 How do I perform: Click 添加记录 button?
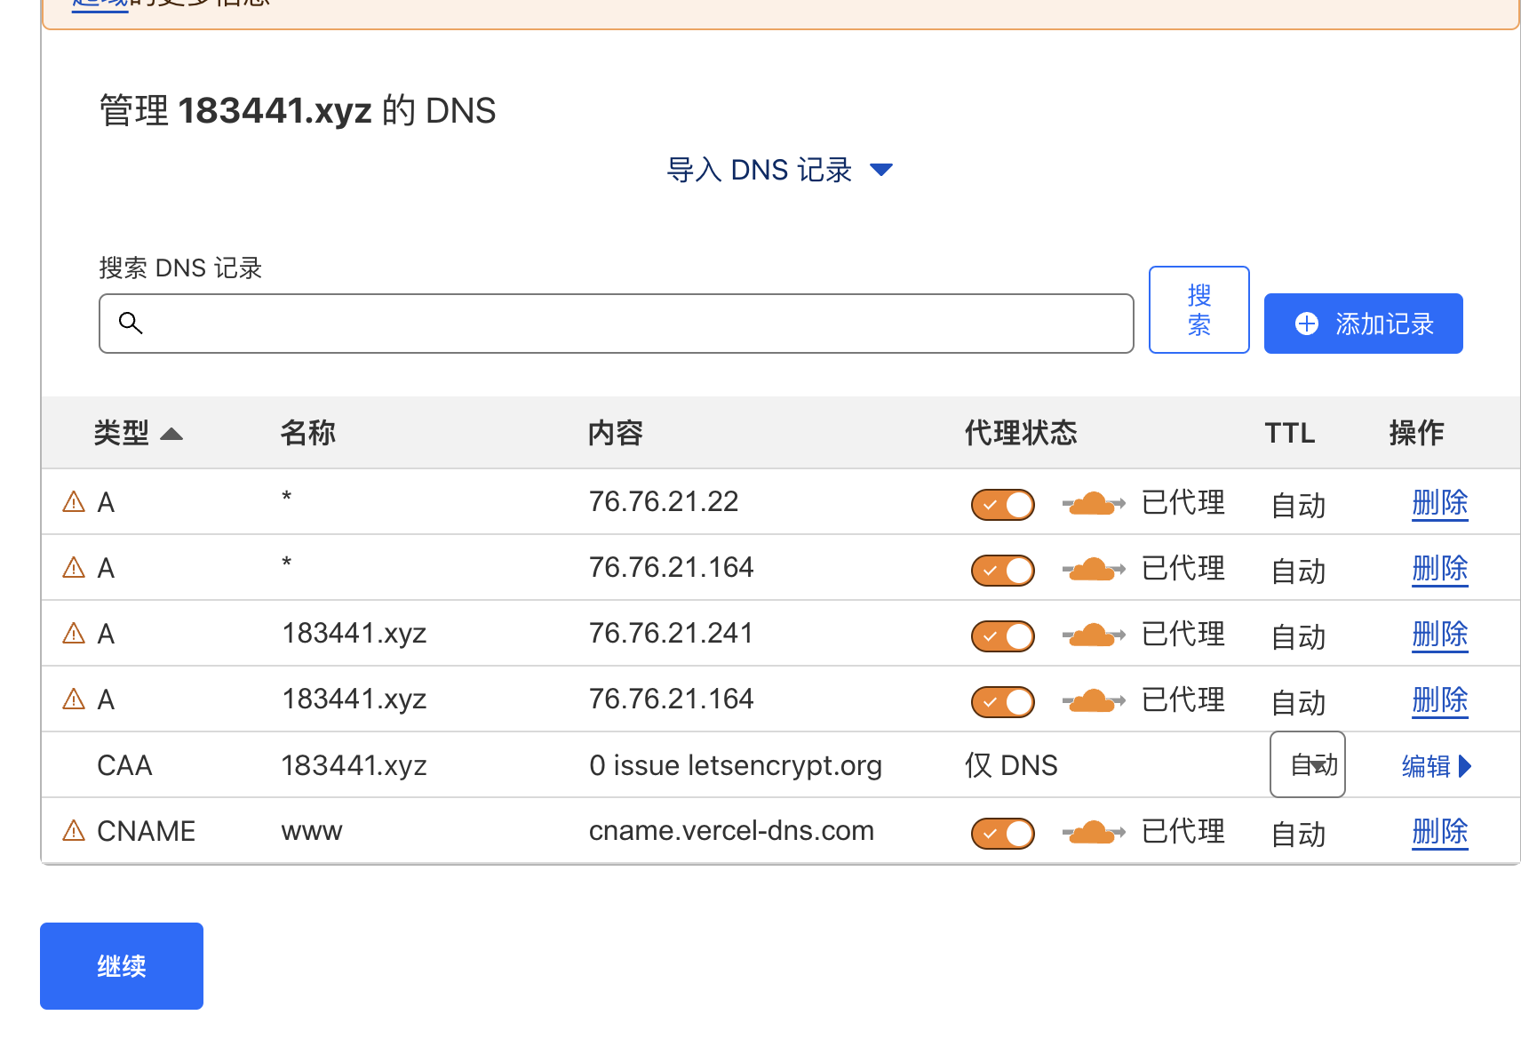pyautogui.click(x=1364, y=324)
